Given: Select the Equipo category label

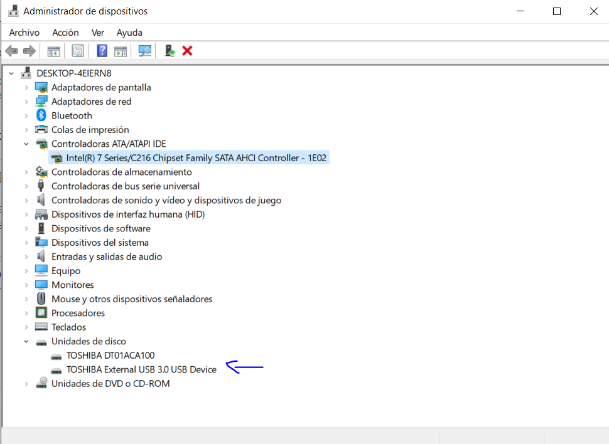Looking at the screenshot, I should click(66, 270).
